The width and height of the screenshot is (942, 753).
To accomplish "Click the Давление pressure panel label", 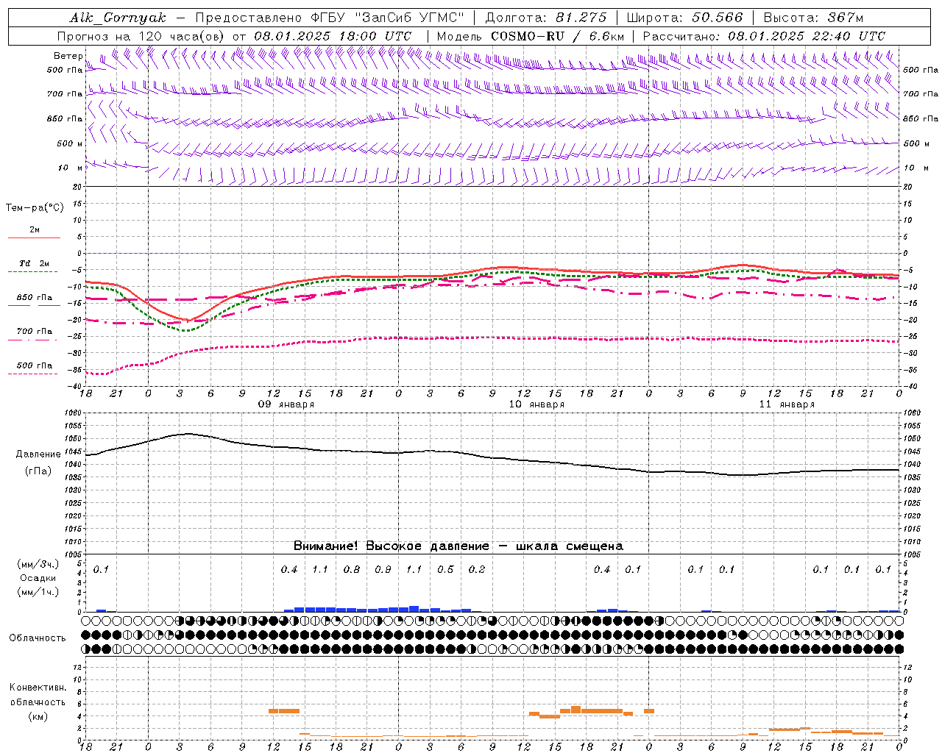I will tap(38, 454).
